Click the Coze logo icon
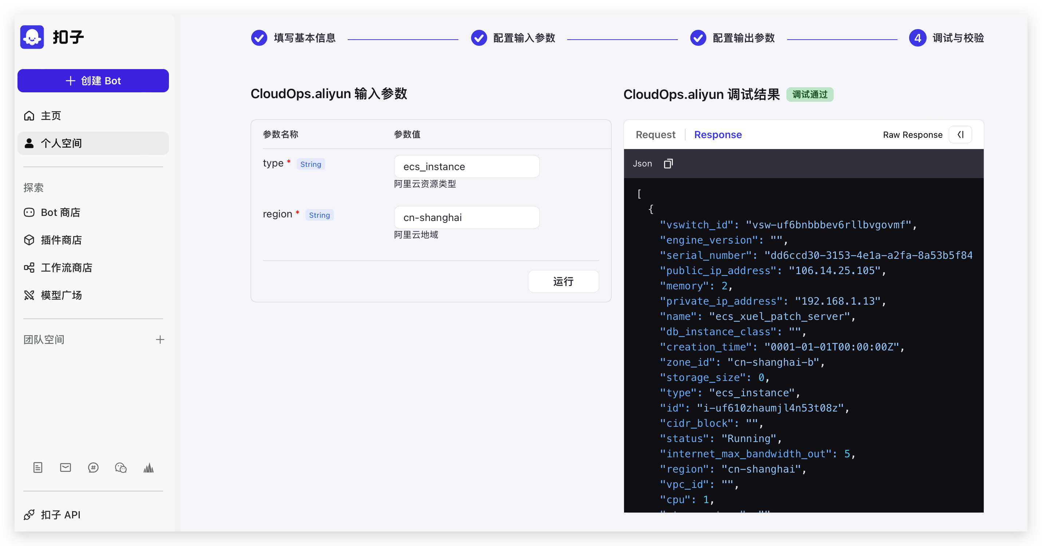This screenshot has height=546, width=1042. coord(32,37)
